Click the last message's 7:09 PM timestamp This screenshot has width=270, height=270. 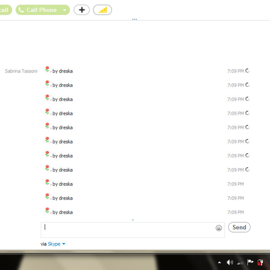tap(235, 212)
